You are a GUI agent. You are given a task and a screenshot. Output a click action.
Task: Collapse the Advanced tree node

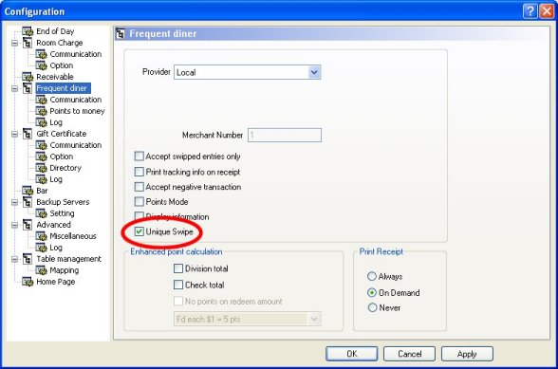pos(14,225)
